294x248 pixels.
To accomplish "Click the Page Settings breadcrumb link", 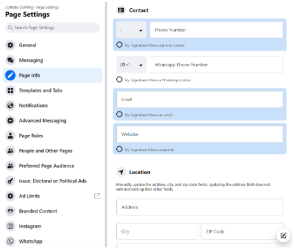I will 48,8.
